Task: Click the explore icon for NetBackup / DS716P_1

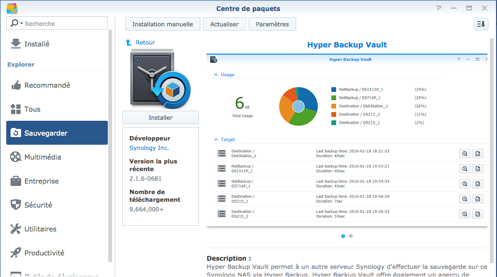Action: [x=465, y=184]
